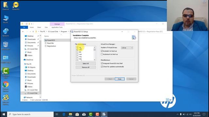Open the Application Tools tab
209x117 pixels.
click(x=57, y=27)
